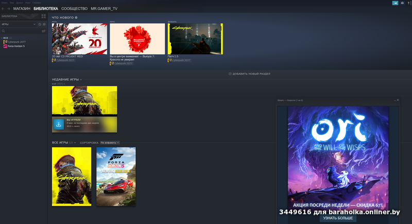Image resolution: width=412 pixels, height=224 pixels.
Task: Open Патч 1.5 news thumbnail
Action: point(195,39)
